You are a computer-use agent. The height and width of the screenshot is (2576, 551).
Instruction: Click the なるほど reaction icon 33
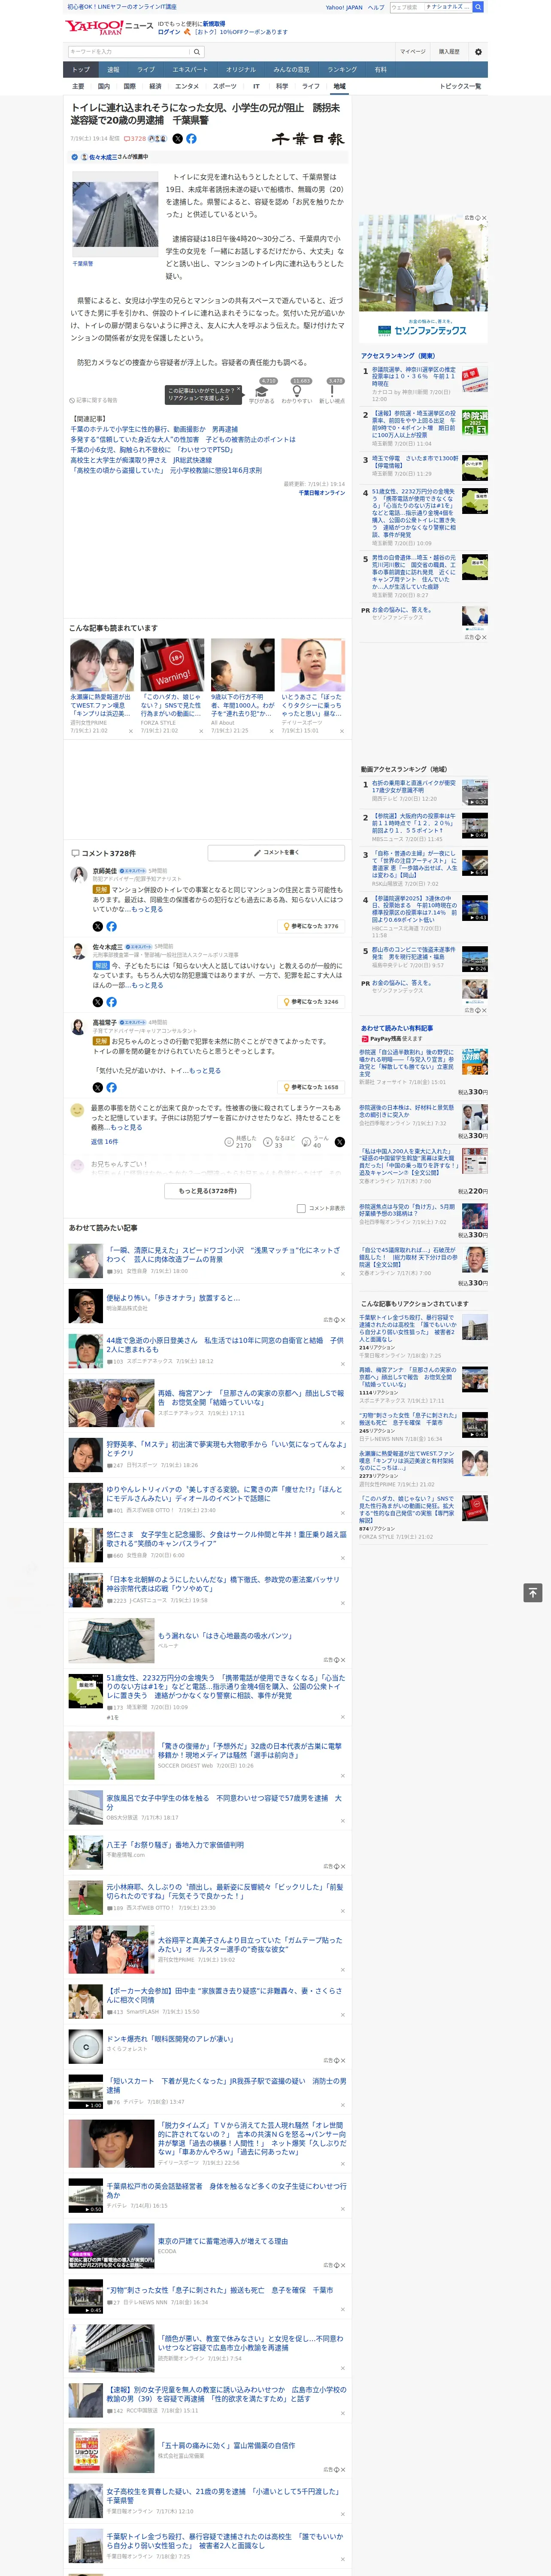(268, 1141)
